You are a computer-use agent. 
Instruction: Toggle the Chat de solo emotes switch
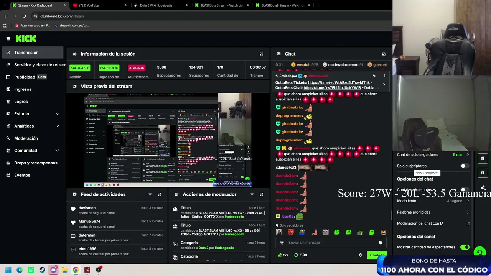[x=465, y=190]
